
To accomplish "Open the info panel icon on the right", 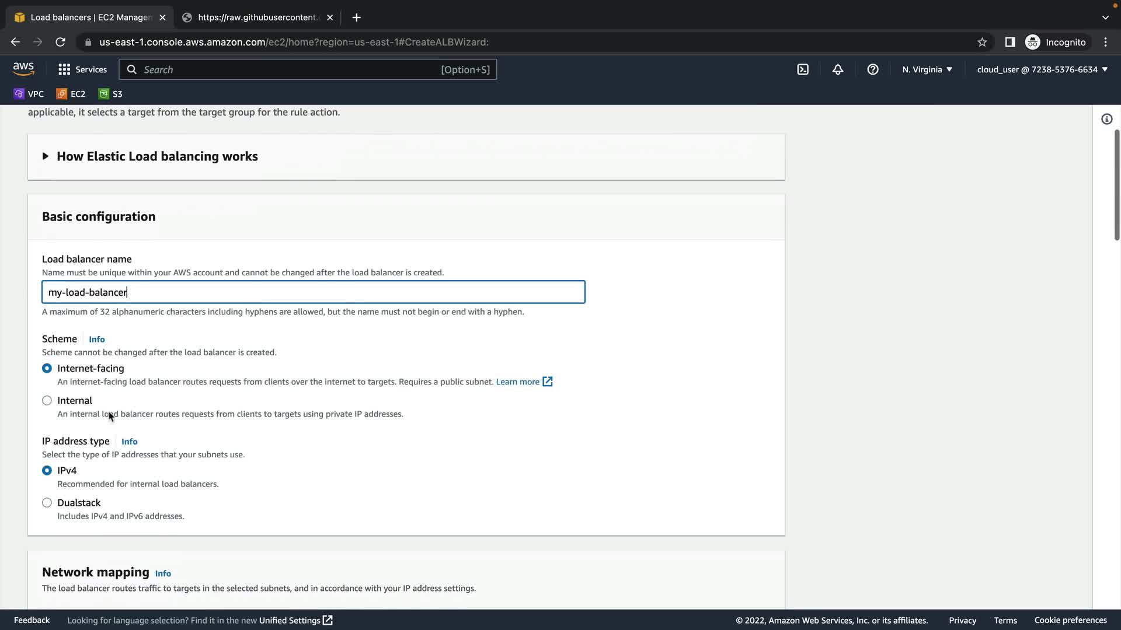I will pos(1106,119).
